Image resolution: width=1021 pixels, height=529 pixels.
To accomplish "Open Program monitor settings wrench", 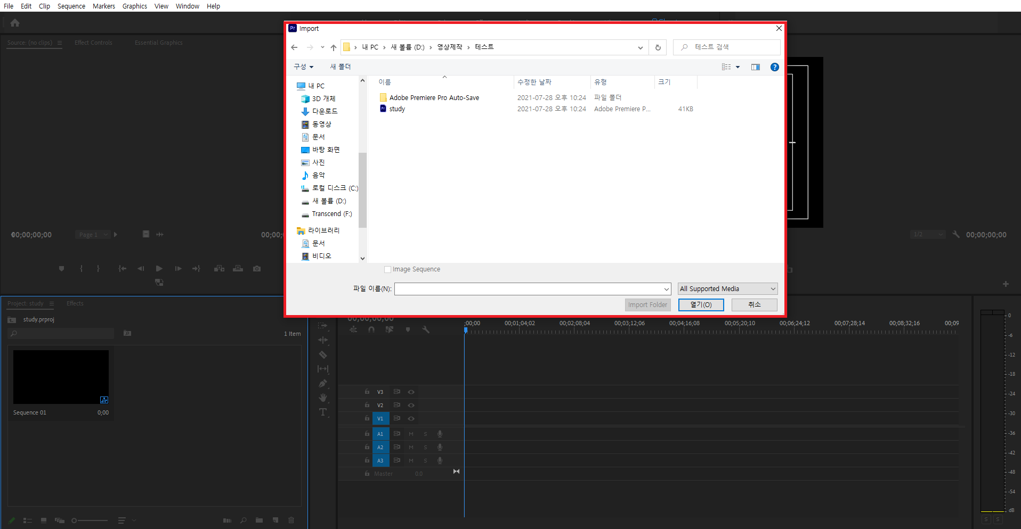I will tap(957, 234).
